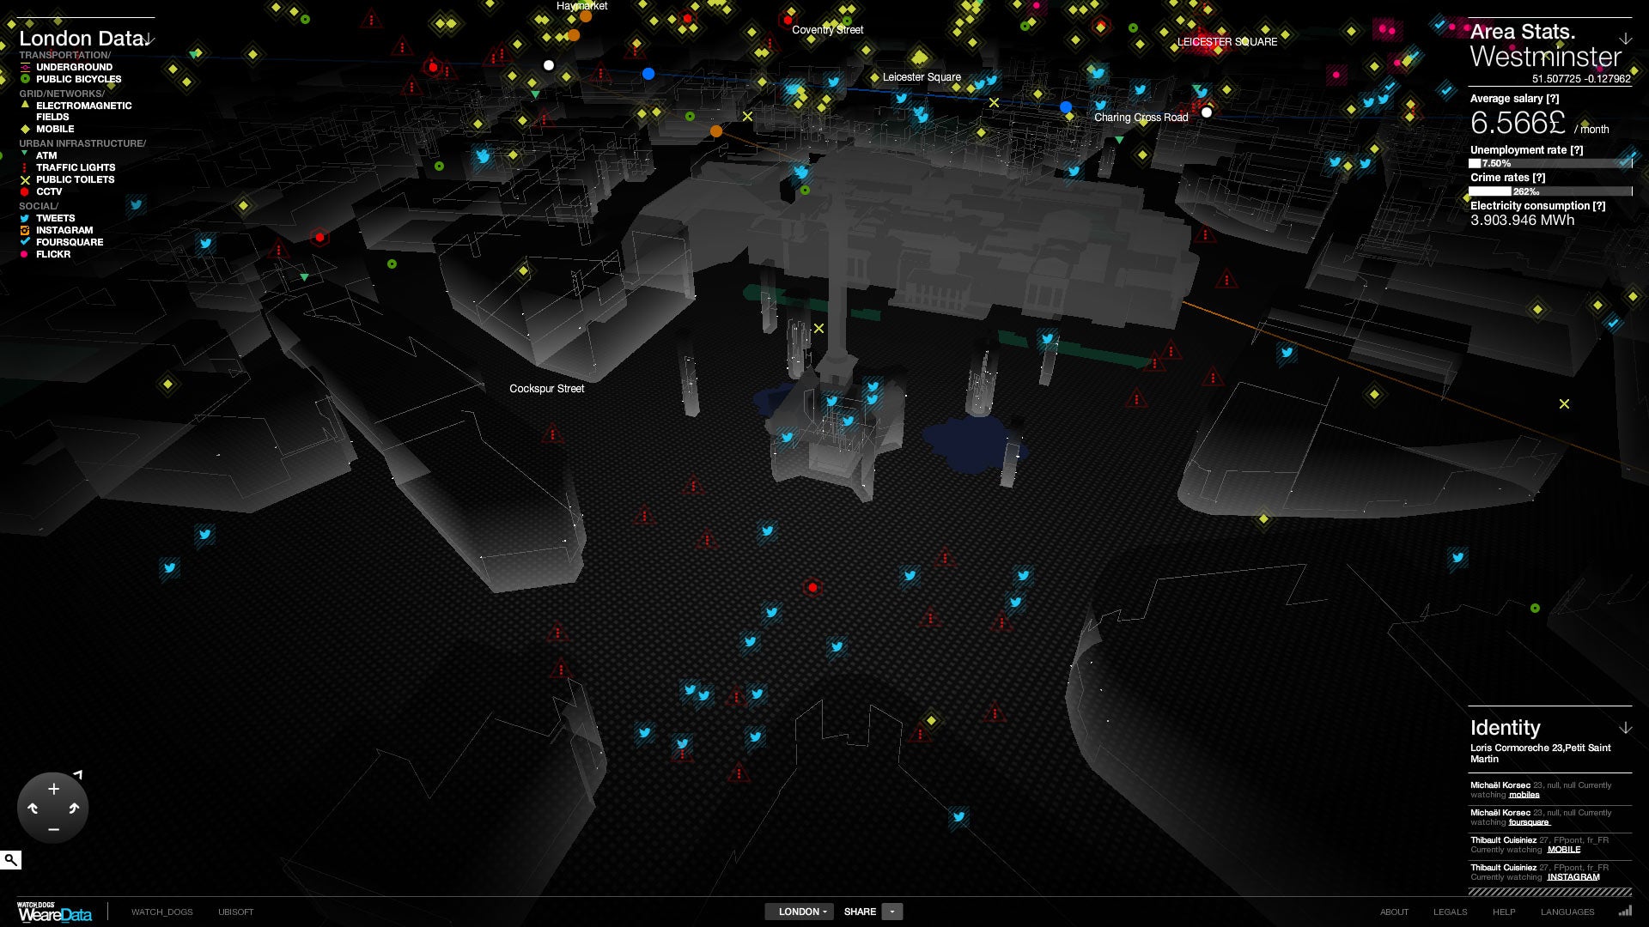The width and height of the screenshot is (1649, 927).
Task: Click uppercase LEICESTER SQUARE station label
Action: [x=1226, y=42]
